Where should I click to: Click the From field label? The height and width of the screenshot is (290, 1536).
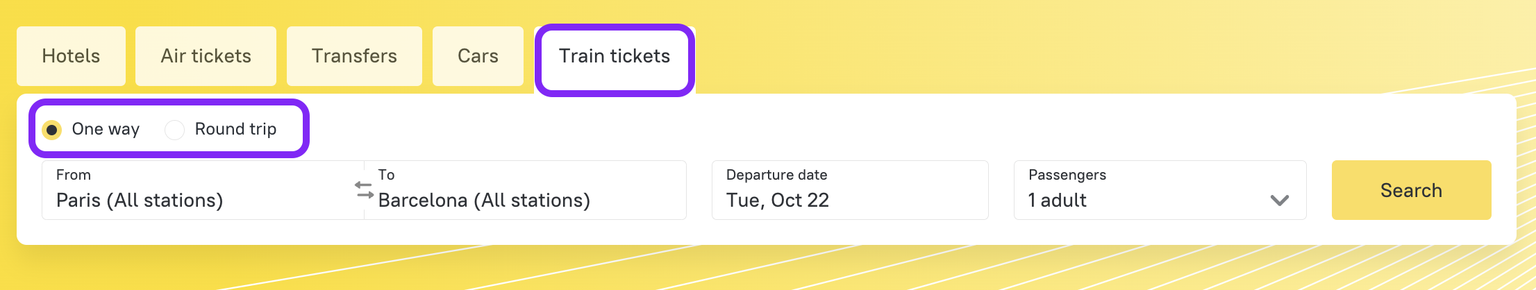(x=74, y=175)
